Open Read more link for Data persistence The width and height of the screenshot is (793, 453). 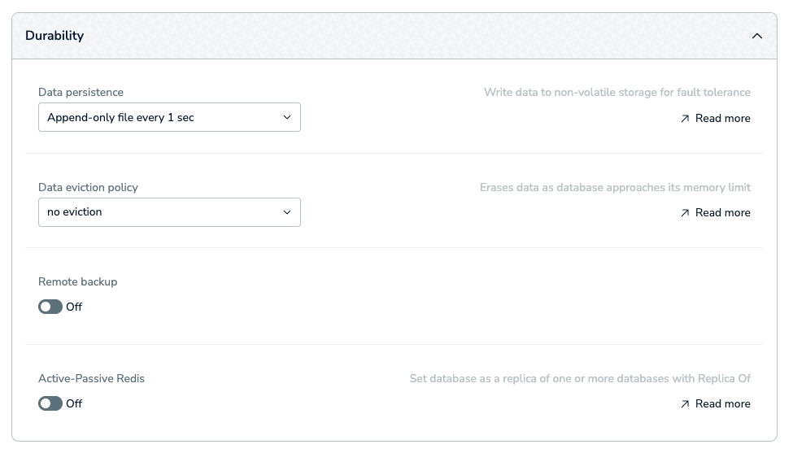pyautogui.click(x=715, y=118)
